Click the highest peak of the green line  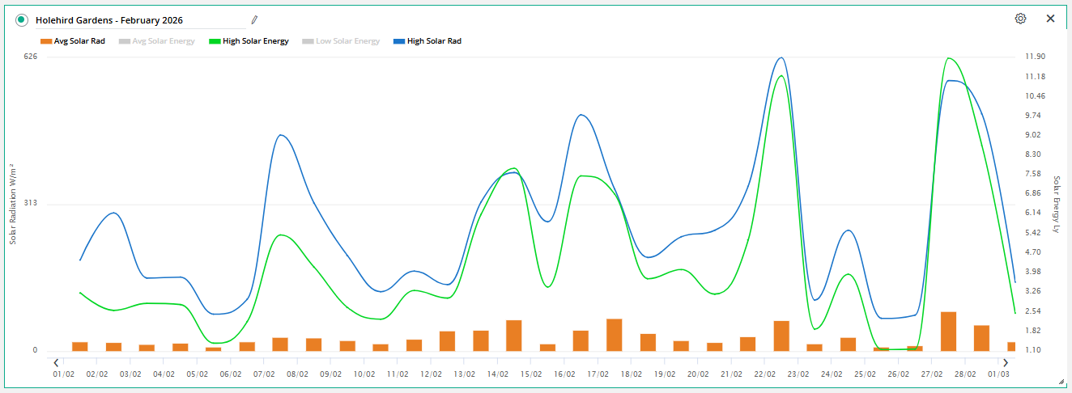(948, 59)
